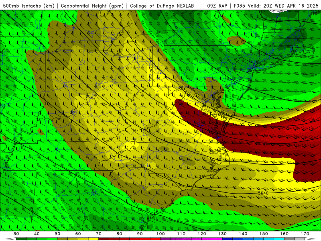Click the "Geopotential Height (gpm)" header text
This screenshot has height=241, width=321.
coord(92,6)
